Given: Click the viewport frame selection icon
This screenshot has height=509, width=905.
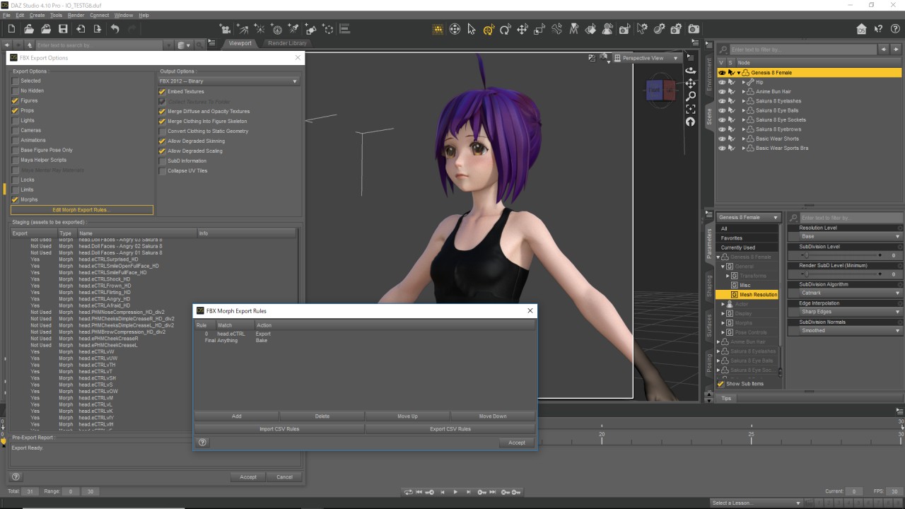Looking at the screenshot, I should tap(691, 109).
